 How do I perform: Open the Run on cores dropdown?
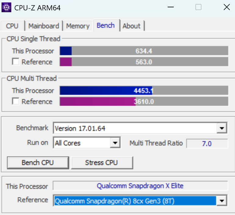click(x=115, y=143)
